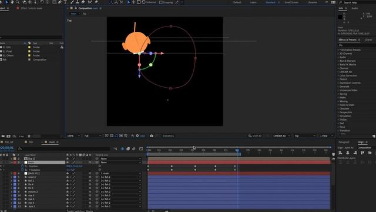The image size is (376, 212).
Task: Select the Default workspace
Action: point(237,2)
